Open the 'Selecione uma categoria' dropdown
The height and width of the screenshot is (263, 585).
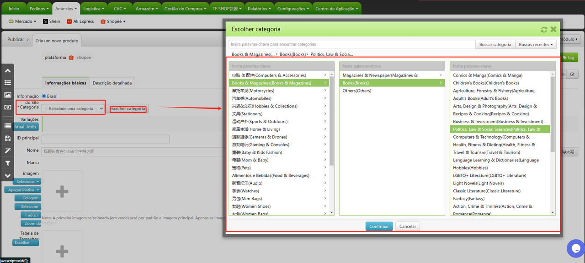point(74,109)
